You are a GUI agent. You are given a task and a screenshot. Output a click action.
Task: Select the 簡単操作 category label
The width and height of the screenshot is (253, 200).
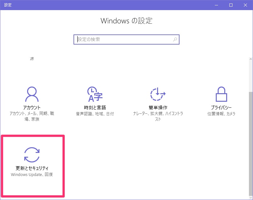pos(158,107)
